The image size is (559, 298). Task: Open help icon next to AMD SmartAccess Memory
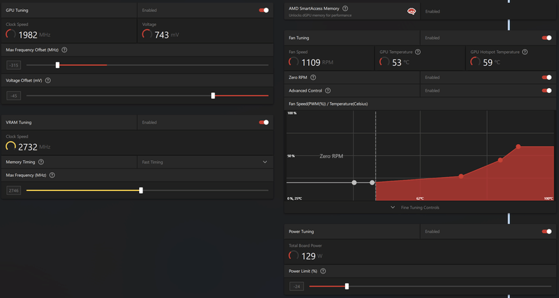345,8
